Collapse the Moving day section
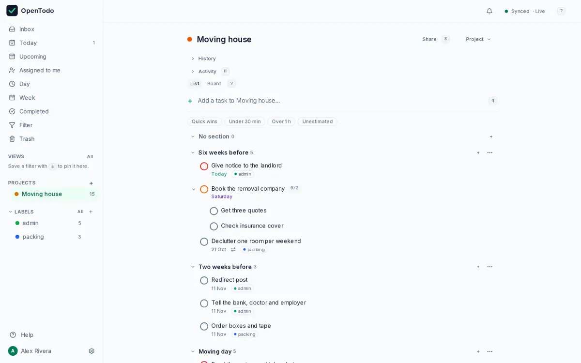This screenshot has width=581, height=363. 193,351
